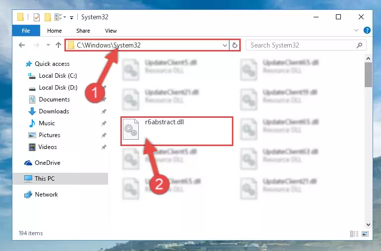This screenshot has width=381, height=251.
Task: Click the Forward navigation arrow
Action: point(36,45)
